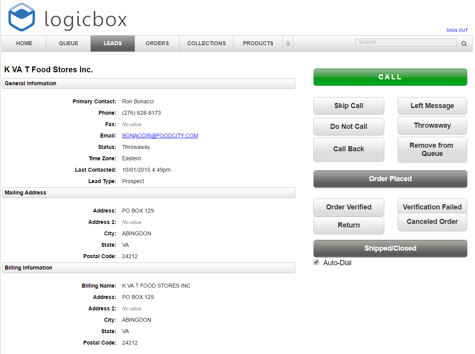This screenshot has width=475, height=354.
Task: Toggle the Auto-Dial checkbox
Action: (x=316, y=262)
